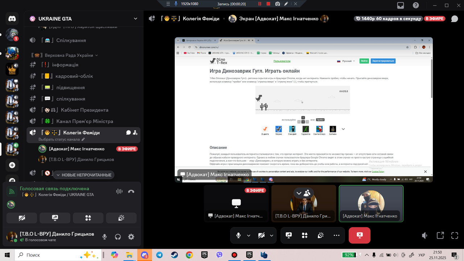Disconnect from voice with phone icon

pos(131,191)
